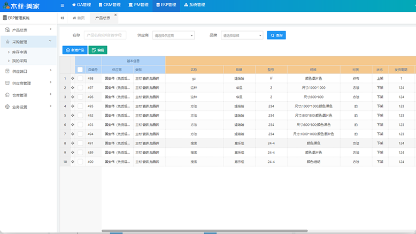This screenshot has height=234, width=416.
Task: Click the 名称 product name input field
Action: coord(105,35)
